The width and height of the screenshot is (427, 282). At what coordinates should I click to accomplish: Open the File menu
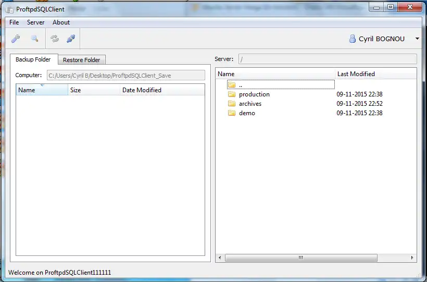tap(14, 22)
